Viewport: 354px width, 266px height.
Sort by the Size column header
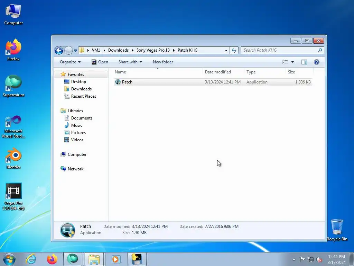pyautogui.click(x=299, y=72)
